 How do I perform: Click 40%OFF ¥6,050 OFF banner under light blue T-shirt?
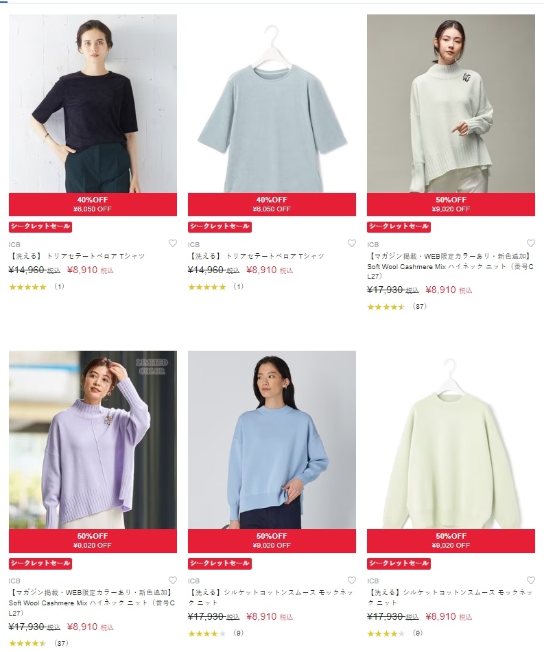[272, 204]
